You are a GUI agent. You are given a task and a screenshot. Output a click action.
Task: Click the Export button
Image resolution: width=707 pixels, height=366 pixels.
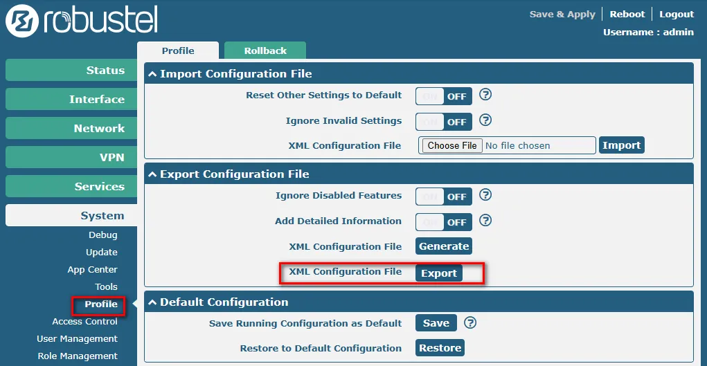(x=439, y=273)
